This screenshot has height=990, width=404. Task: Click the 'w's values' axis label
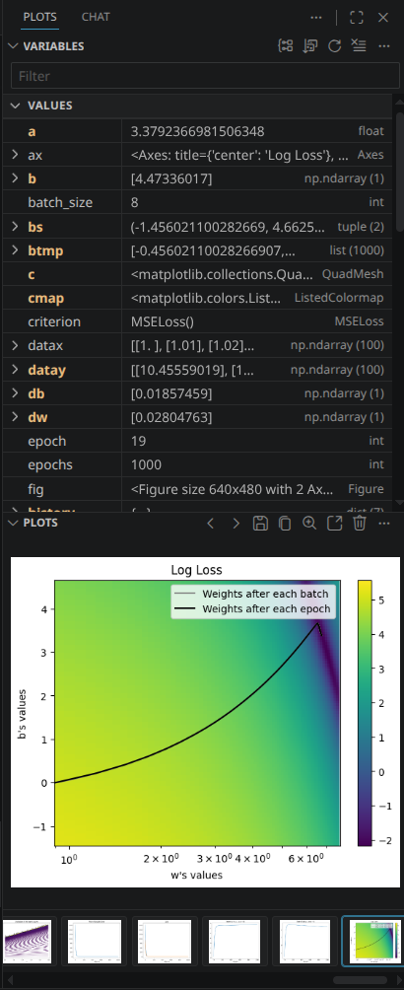click(x=196, y=875)
